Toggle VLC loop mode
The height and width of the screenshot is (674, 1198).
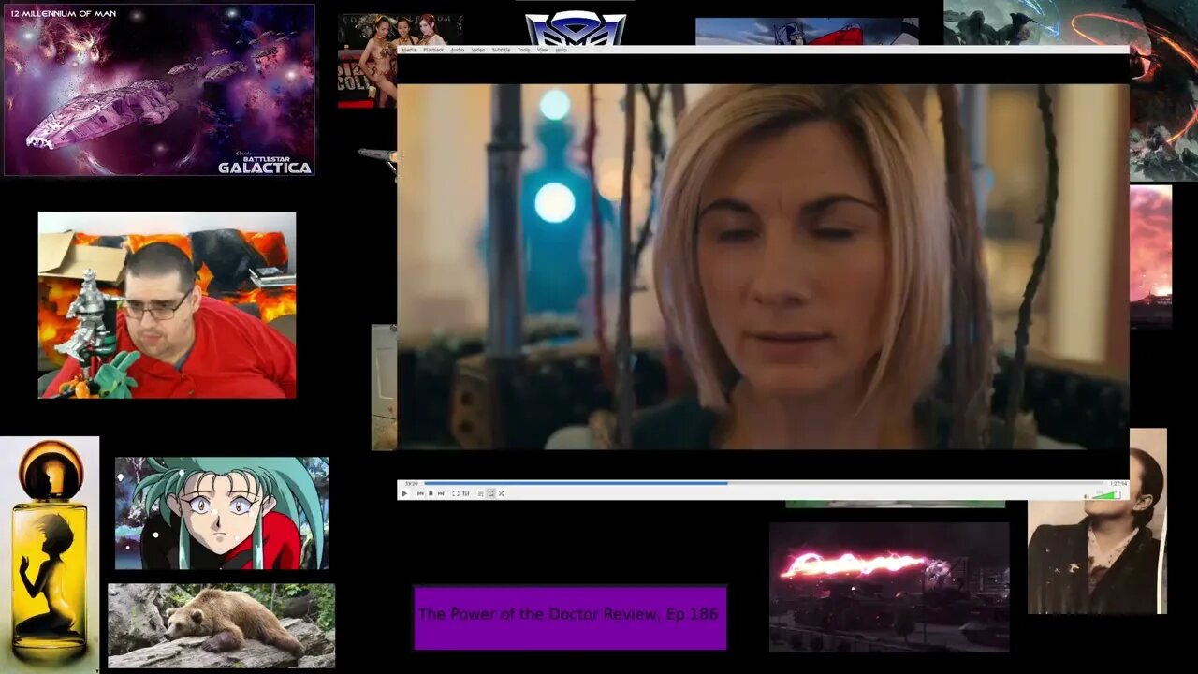coord(490,493)
